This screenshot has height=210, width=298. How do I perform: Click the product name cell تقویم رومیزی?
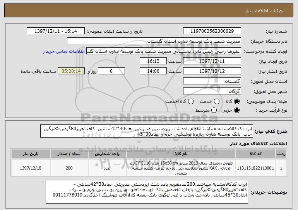click(181, 168)
